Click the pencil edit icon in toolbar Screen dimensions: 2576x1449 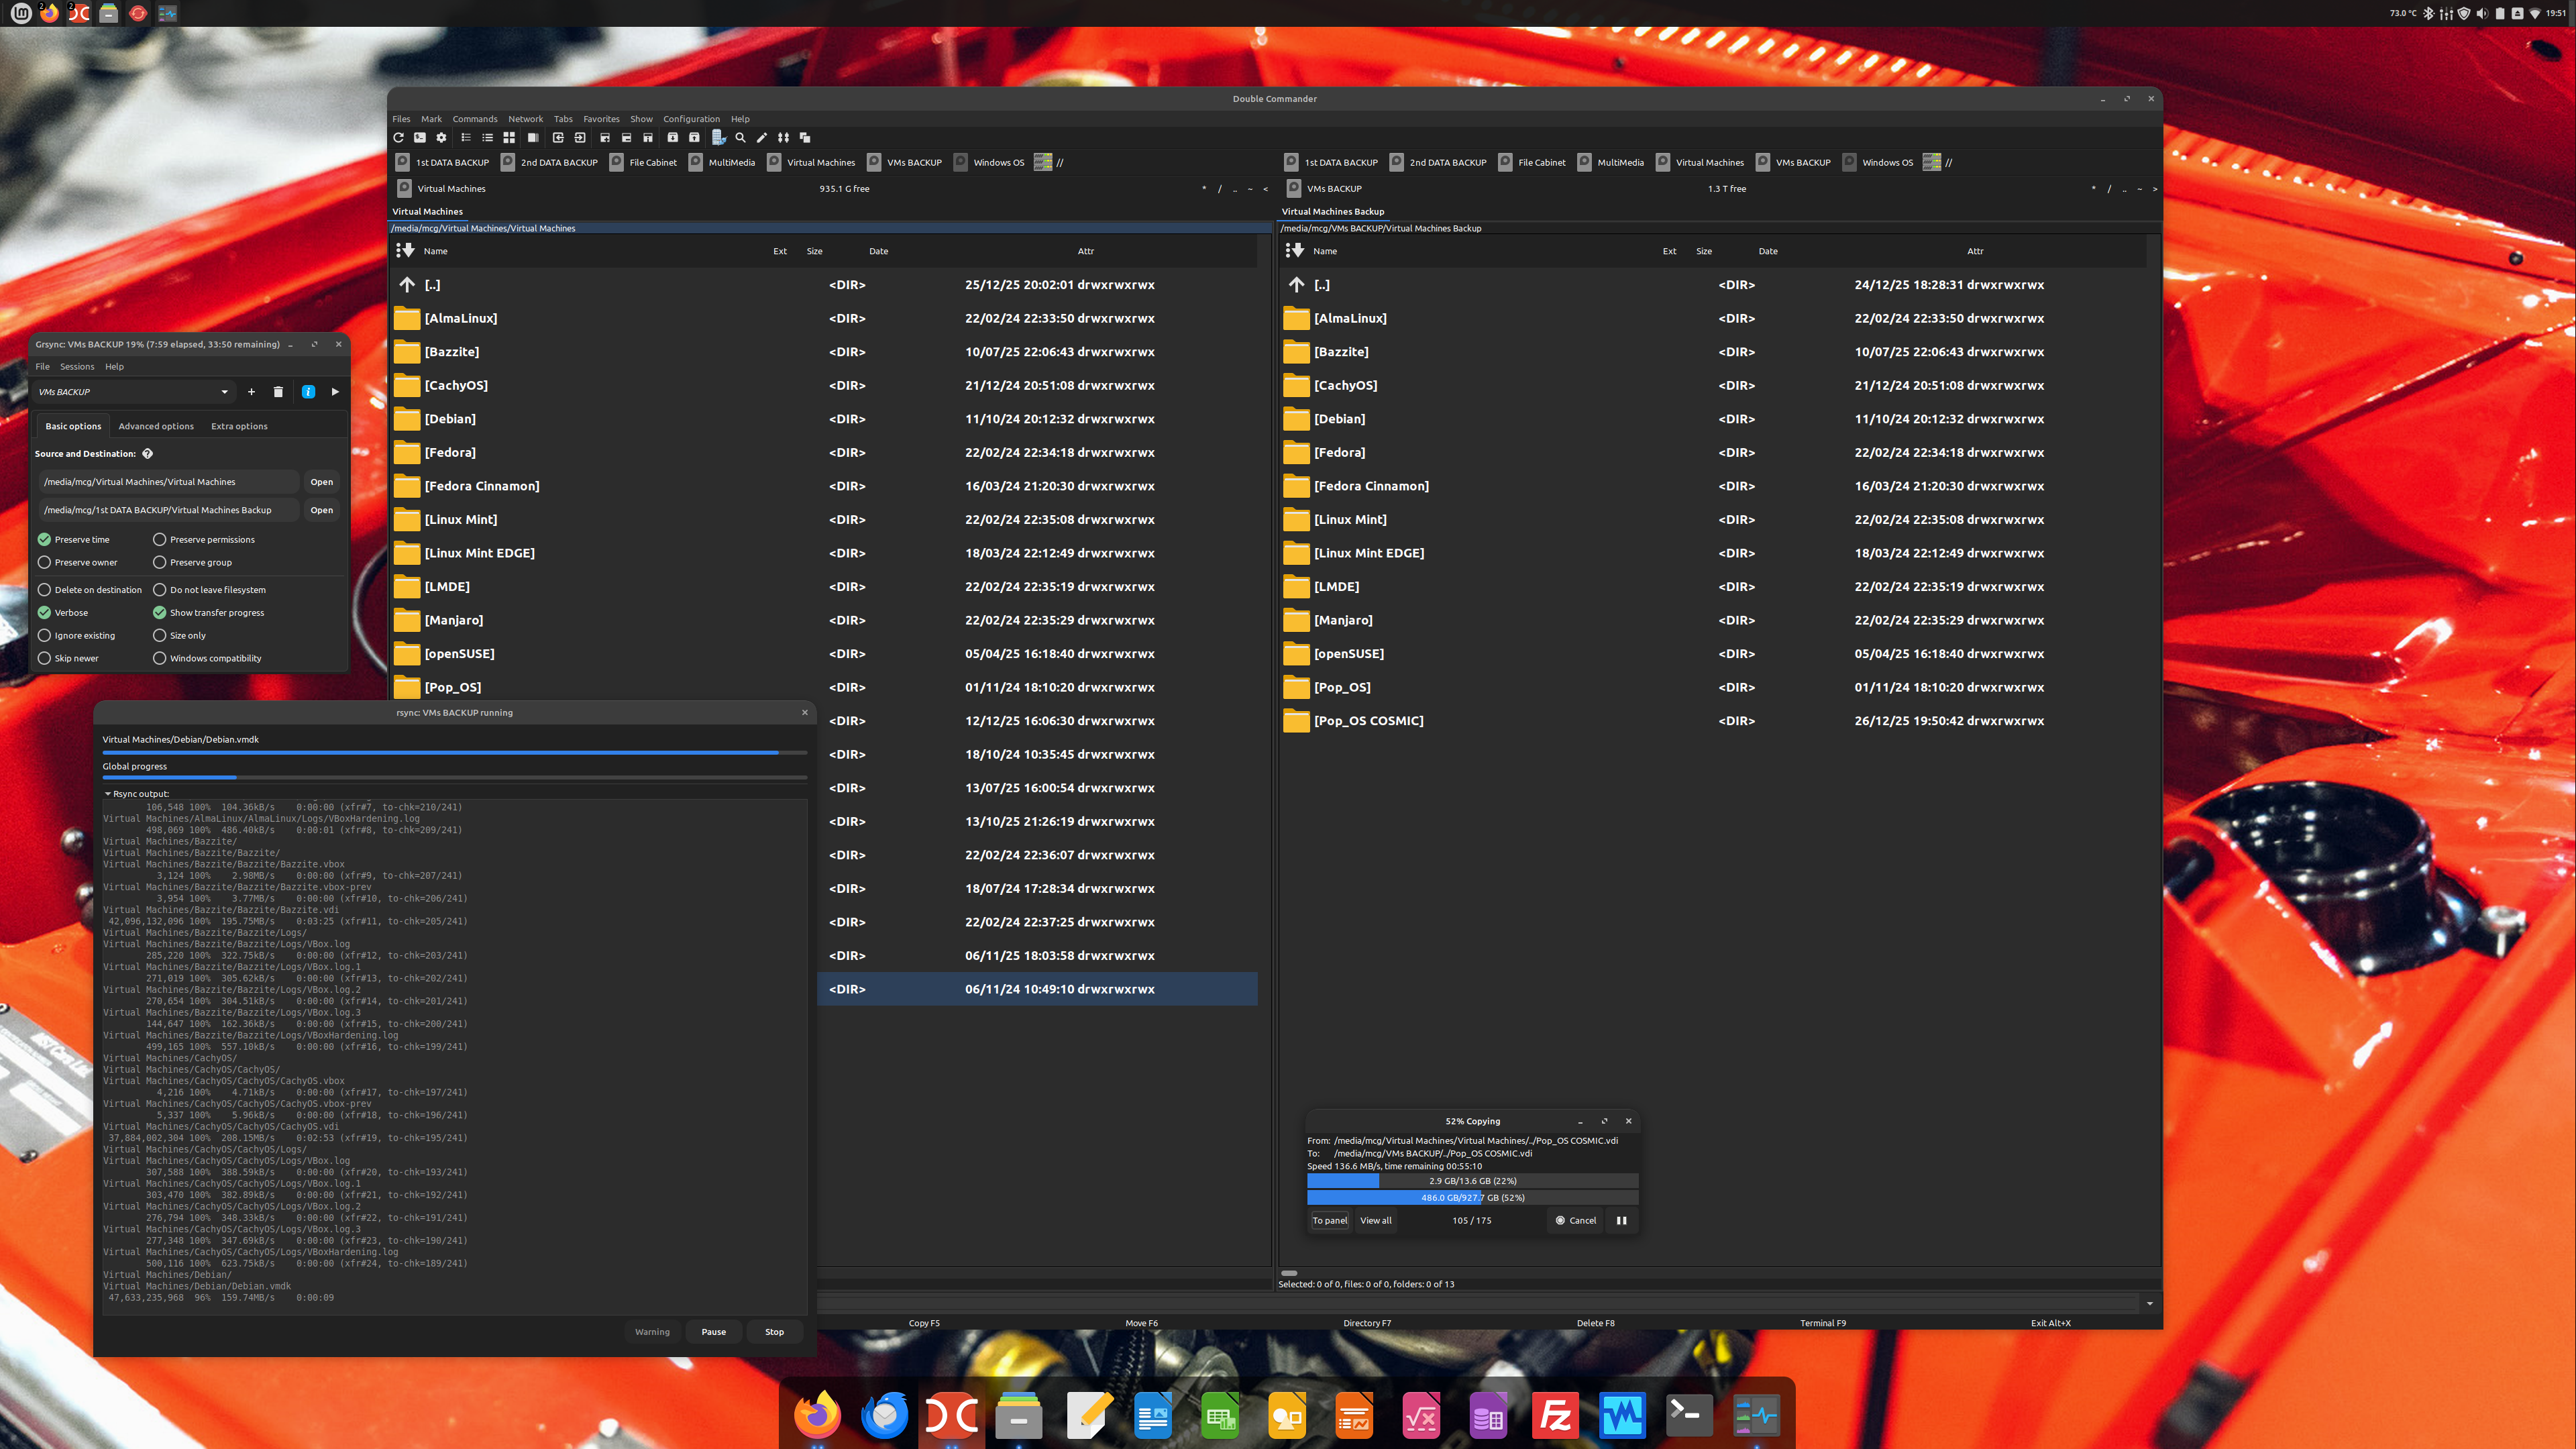click(762, 138)
